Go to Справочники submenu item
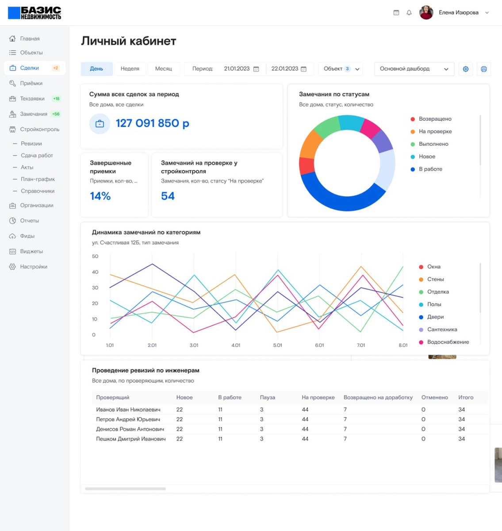The height and width of the screenshot is (531, 502). pos(38,191)
